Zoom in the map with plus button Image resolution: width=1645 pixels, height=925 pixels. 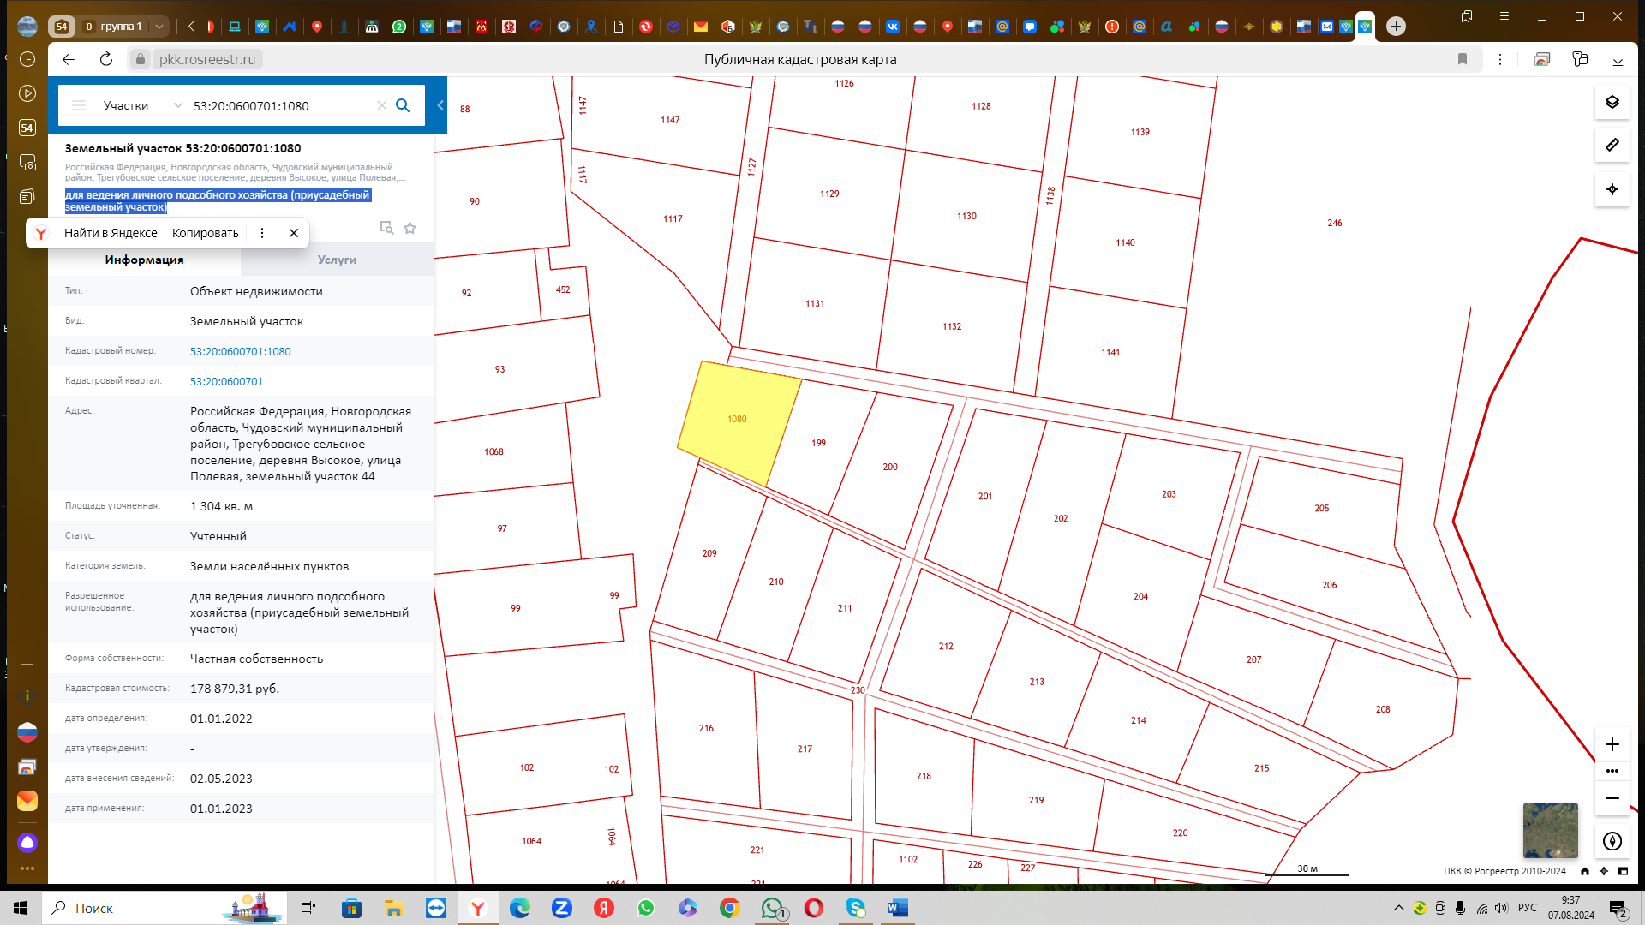1612,743
